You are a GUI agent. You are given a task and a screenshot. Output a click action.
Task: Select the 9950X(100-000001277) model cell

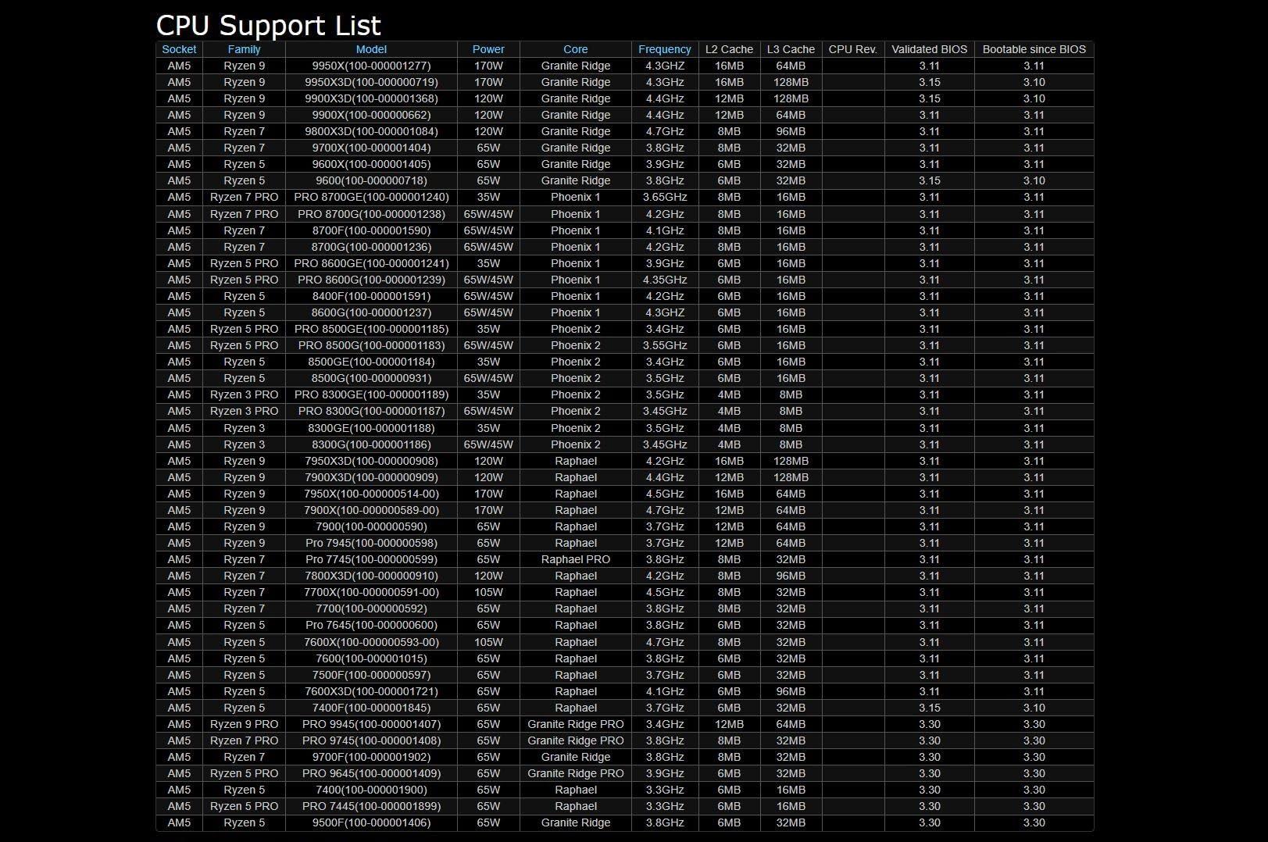371,66
